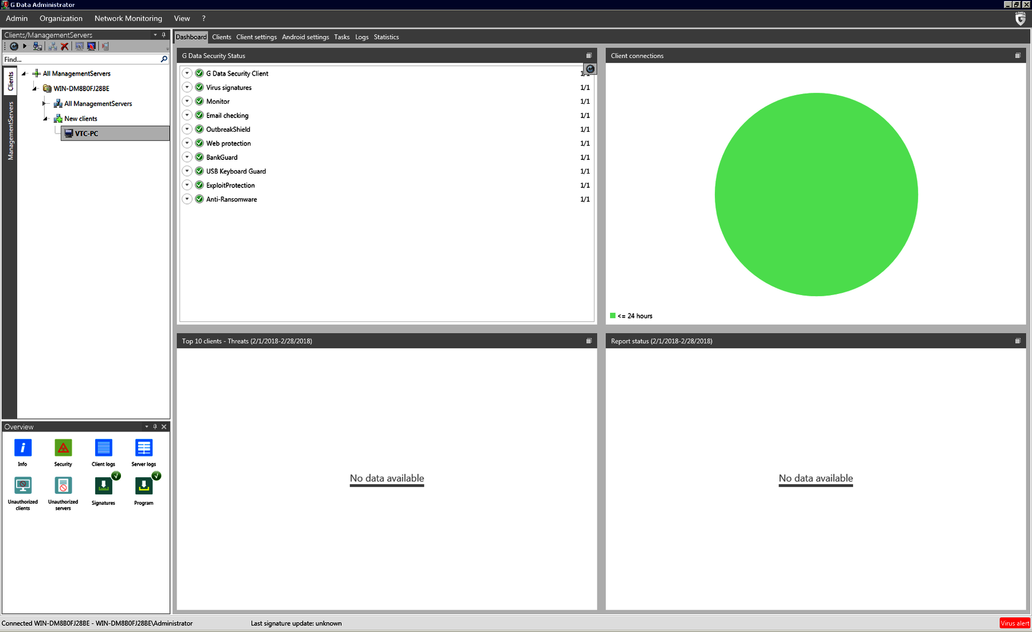
Task: Open the Security overview icon
Action: click(x=63, y=449)
